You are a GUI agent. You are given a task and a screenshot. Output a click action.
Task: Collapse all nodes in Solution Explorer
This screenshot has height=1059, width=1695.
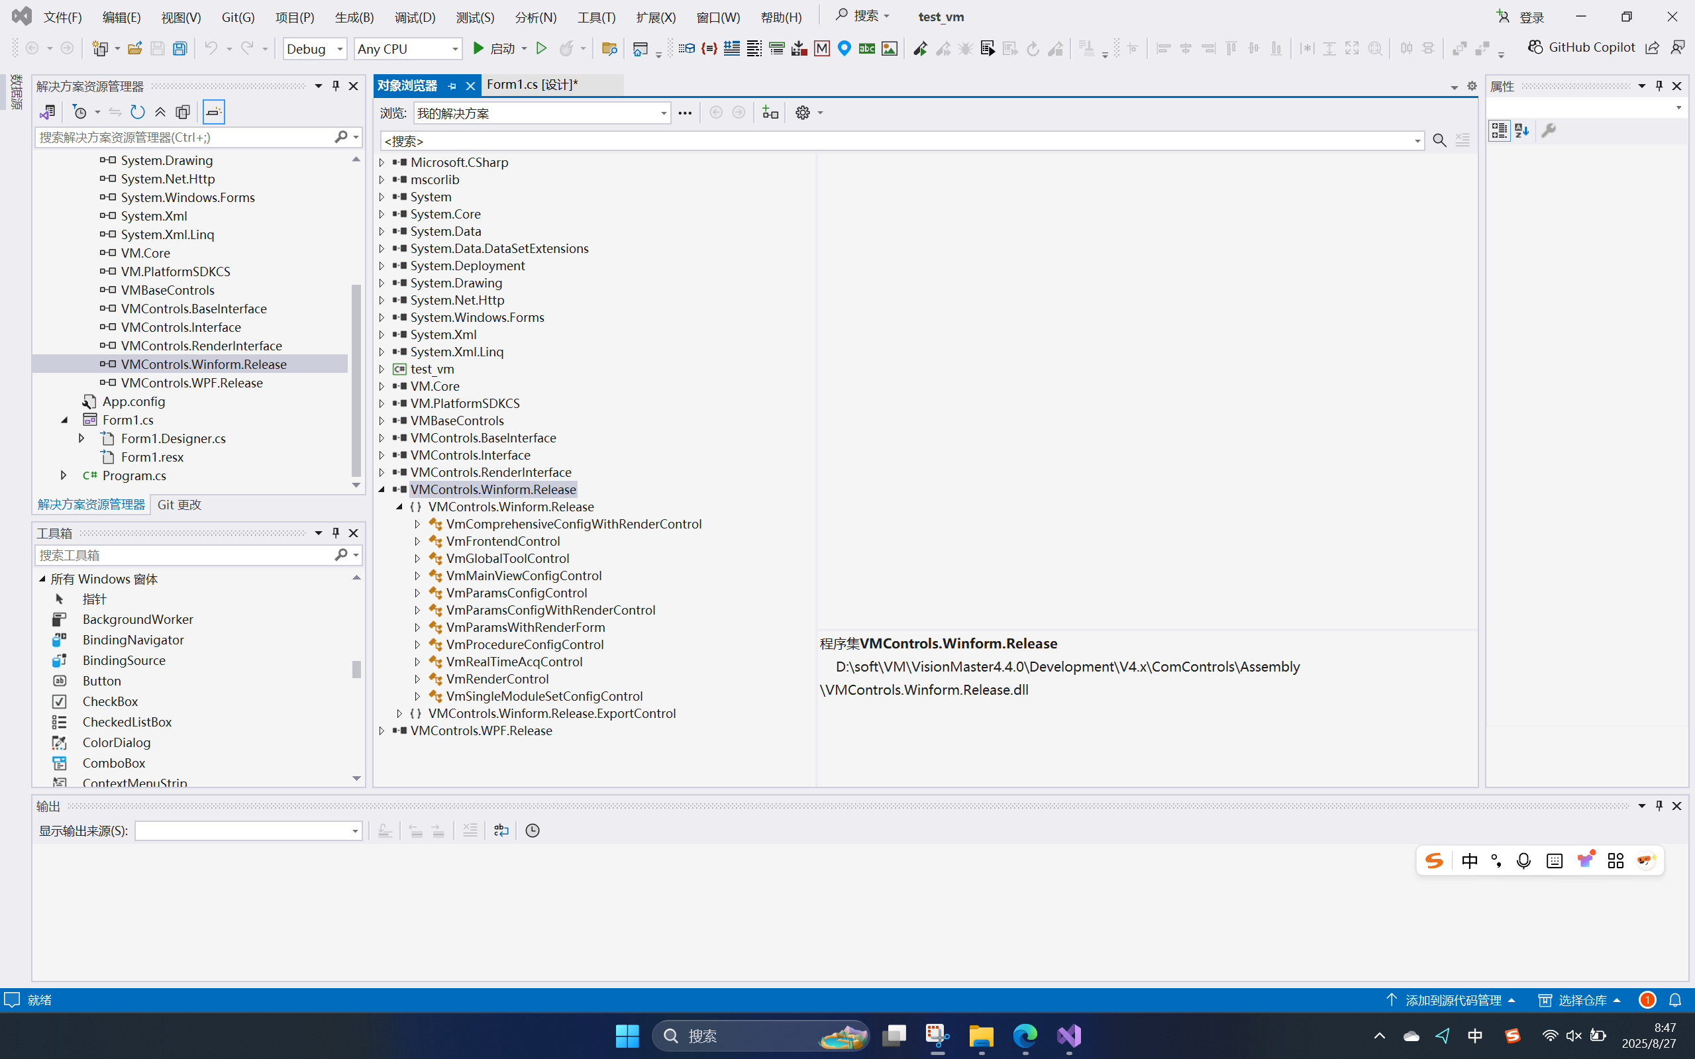tap(160, 111)
